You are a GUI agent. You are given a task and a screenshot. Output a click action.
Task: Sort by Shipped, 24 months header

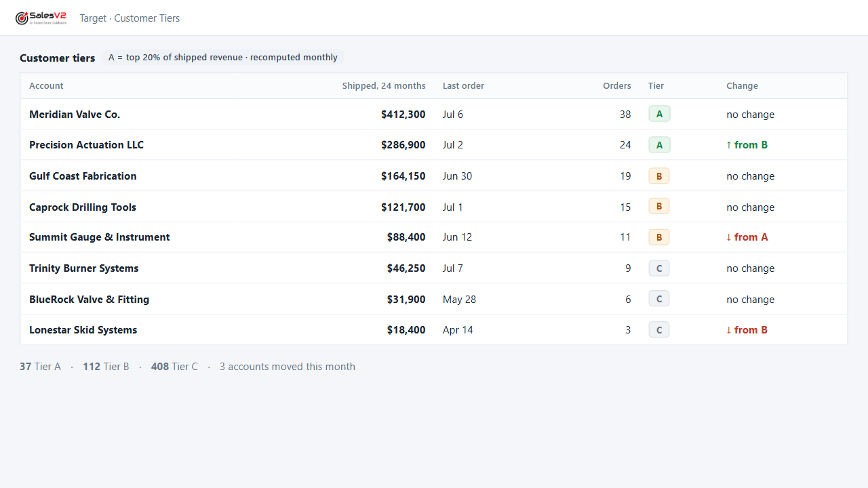[384, 86]
